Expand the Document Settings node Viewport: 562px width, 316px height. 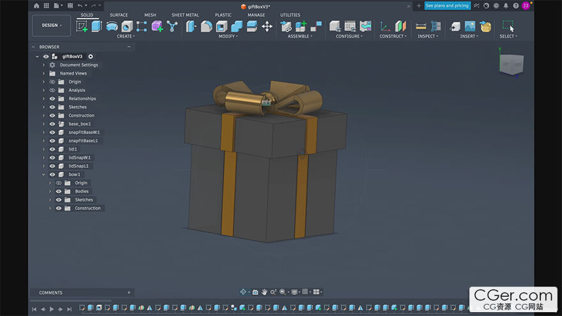coord(43,65)
